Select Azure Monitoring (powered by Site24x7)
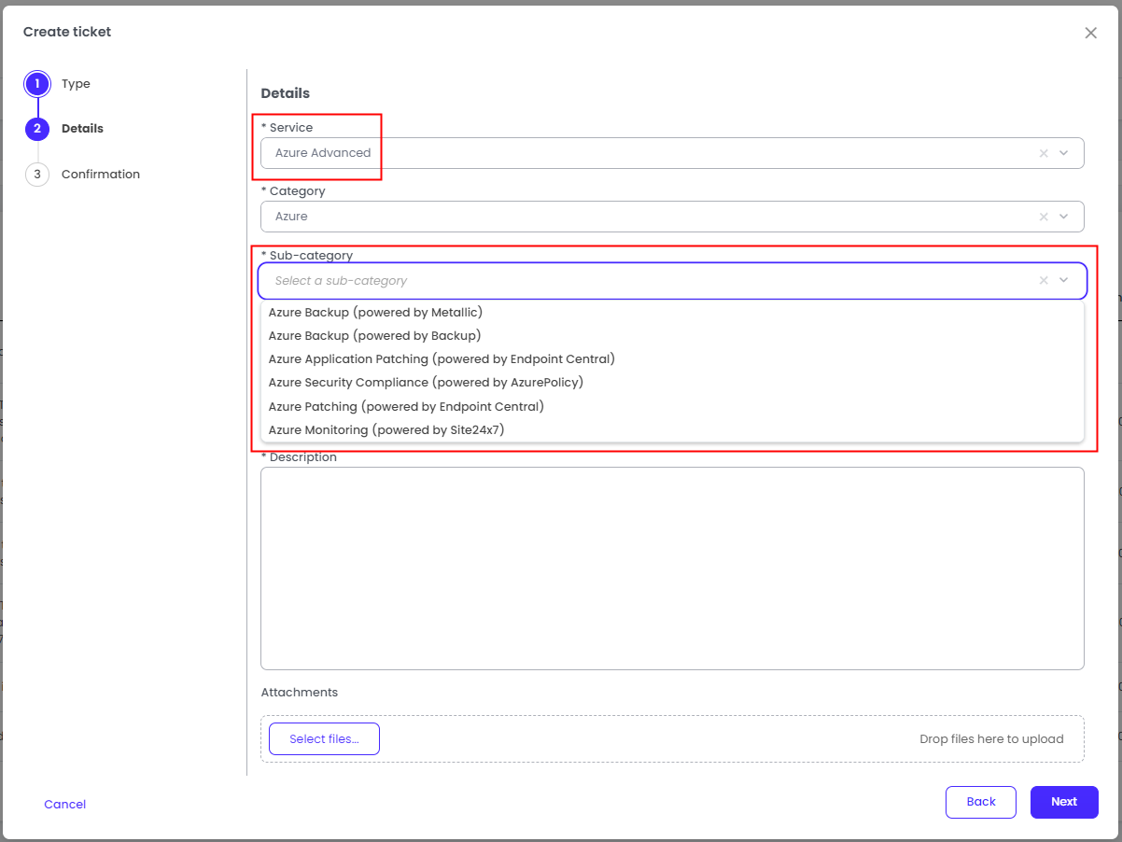 click(386, 430)
